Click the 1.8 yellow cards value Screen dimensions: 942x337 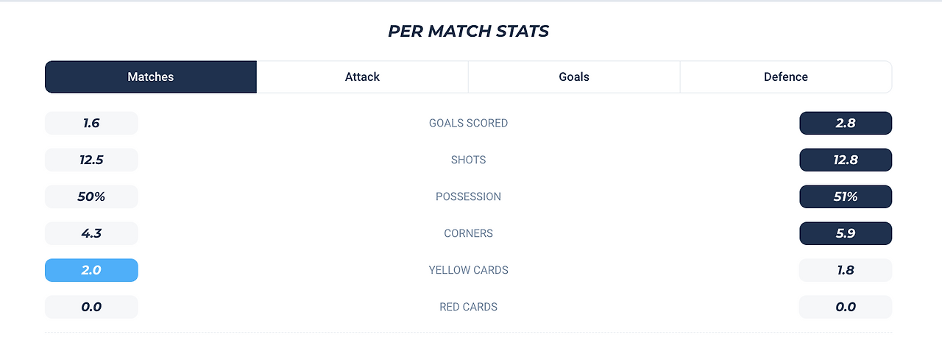point(846,270)
